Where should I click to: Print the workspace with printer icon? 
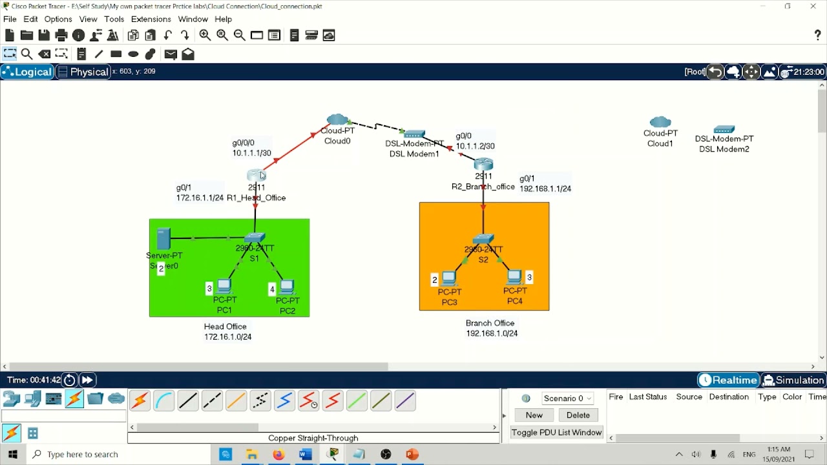tap(61, 36)
